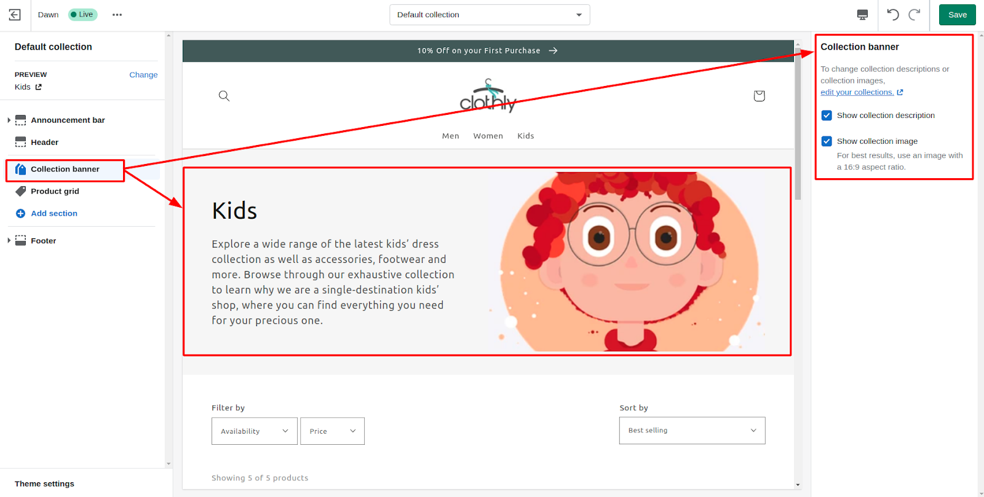Viewport: 984px width, 497px height.
Task: Open the Women navigation menu
Action: click(488, 136)
